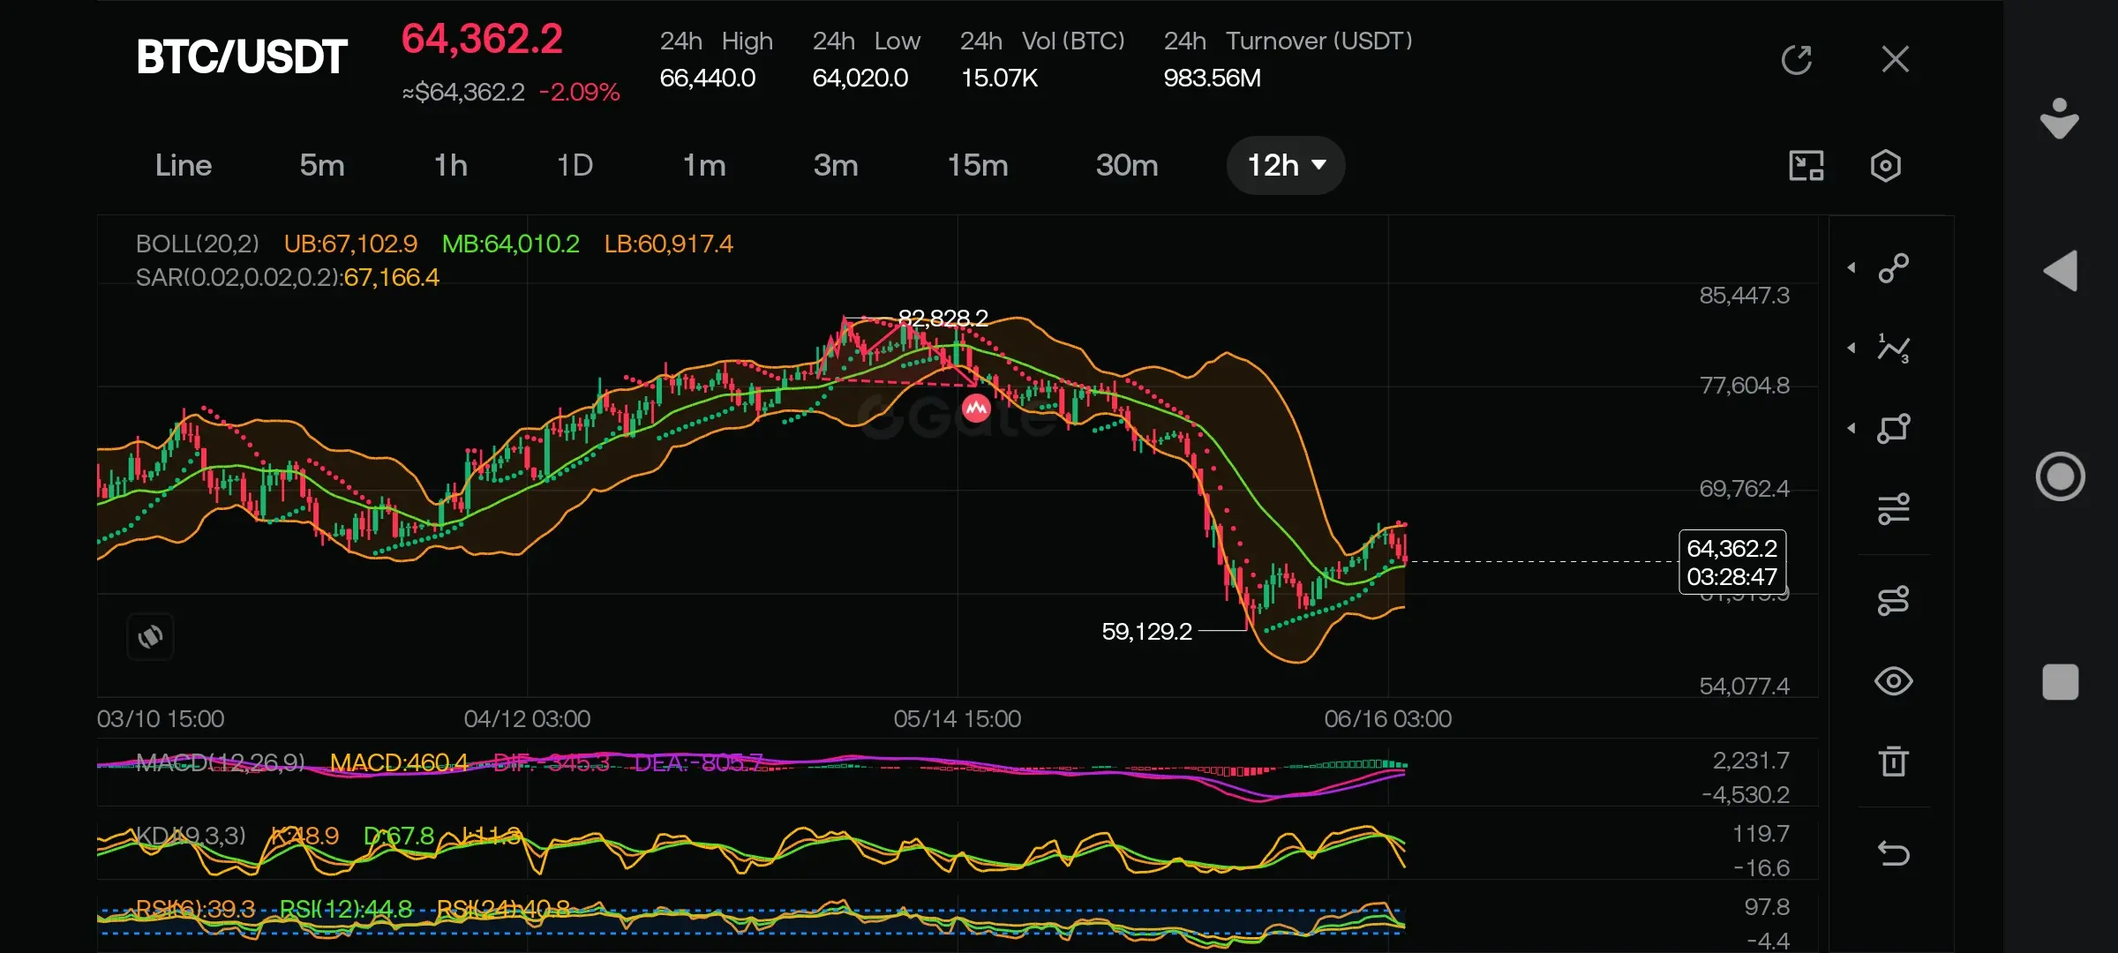Image resolution: width=2118 pixels, height=953 pixels.
Task: Select the 3m timeframe
Action: click(836, 166)
